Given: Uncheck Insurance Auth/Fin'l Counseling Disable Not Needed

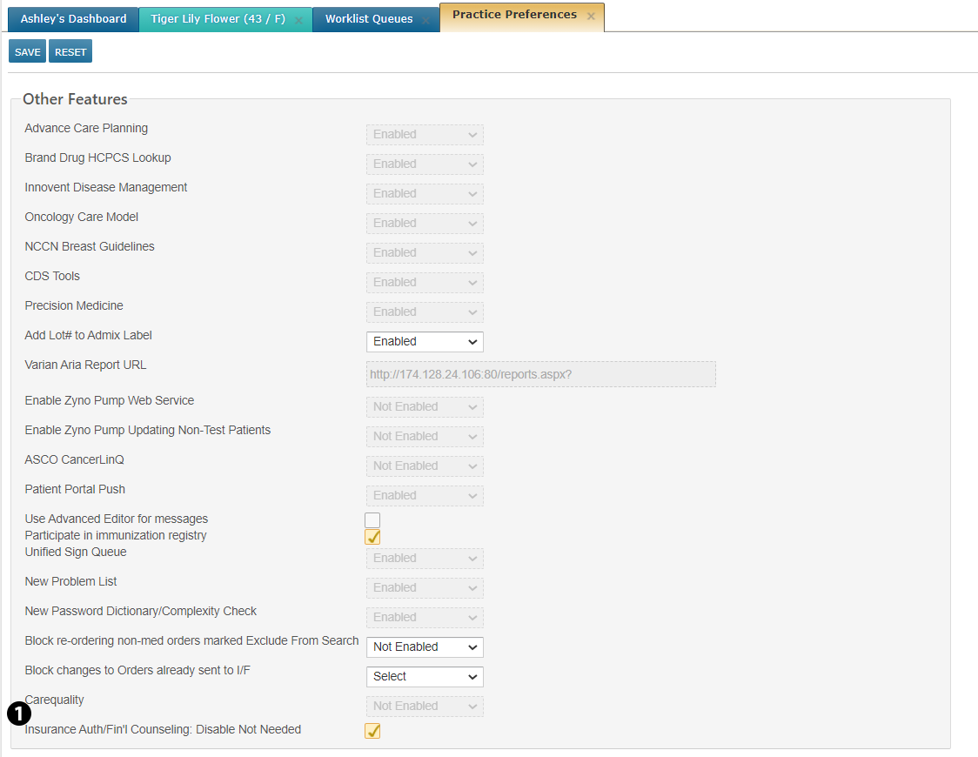Looking at the screenshot, I should [372, 731].
